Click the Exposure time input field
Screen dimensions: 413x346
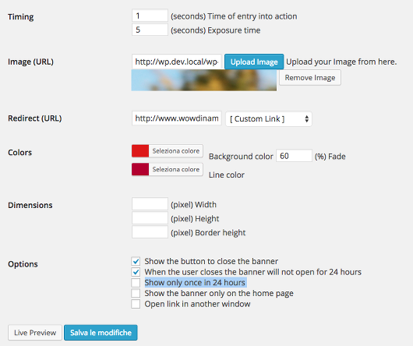point(150,30)
